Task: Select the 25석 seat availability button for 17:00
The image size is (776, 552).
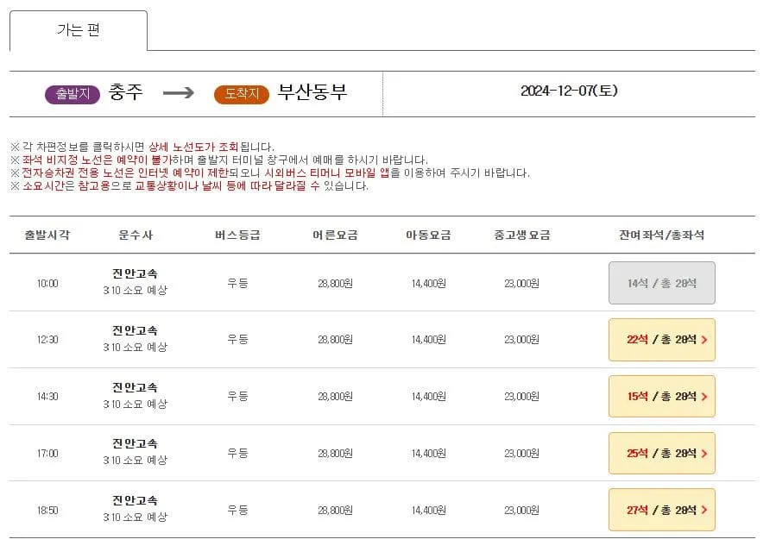Action: click(661, 453)
